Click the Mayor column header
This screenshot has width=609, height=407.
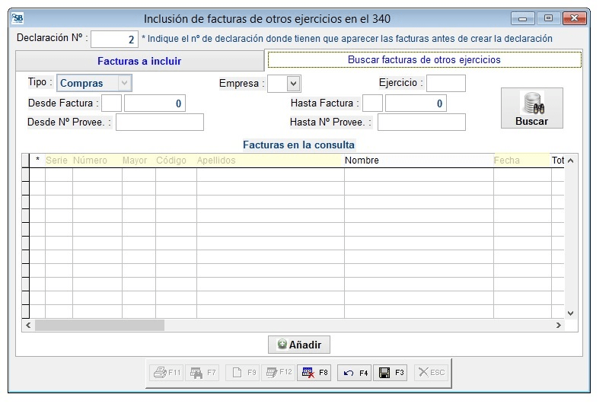(139, 161)
